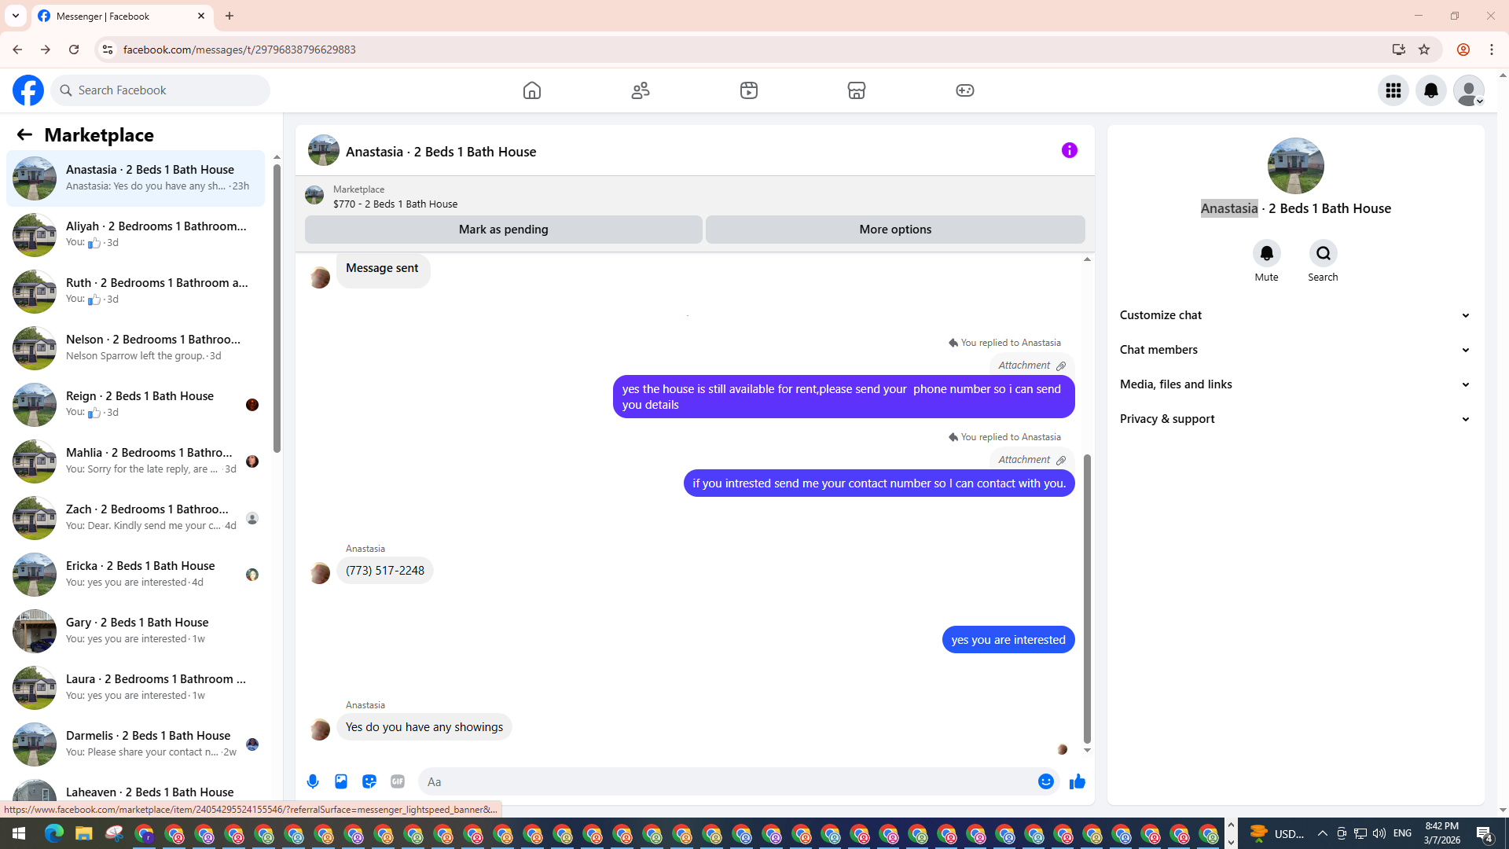Open the Friends icon in top navigation
Screen dimensions: 1509x849
pyautogui.click(x=641, y=90)
